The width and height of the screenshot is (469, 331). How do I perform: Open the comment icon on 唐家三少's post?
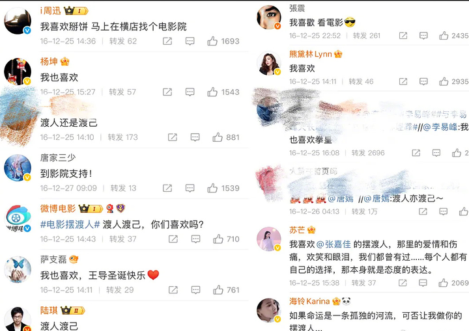coord(190,188)
